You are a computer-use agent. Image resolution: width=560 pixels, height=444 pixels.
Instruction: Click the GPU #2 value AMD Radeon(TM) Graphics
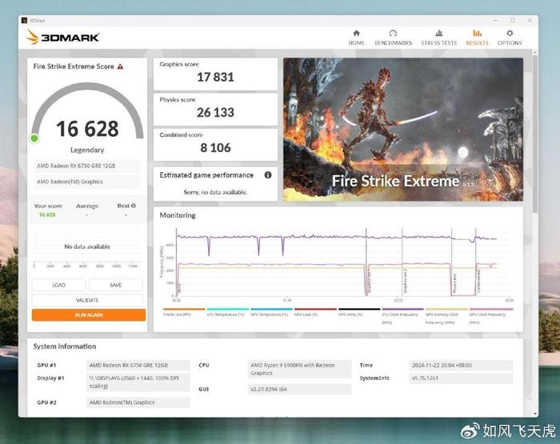(x=138, y=402)
